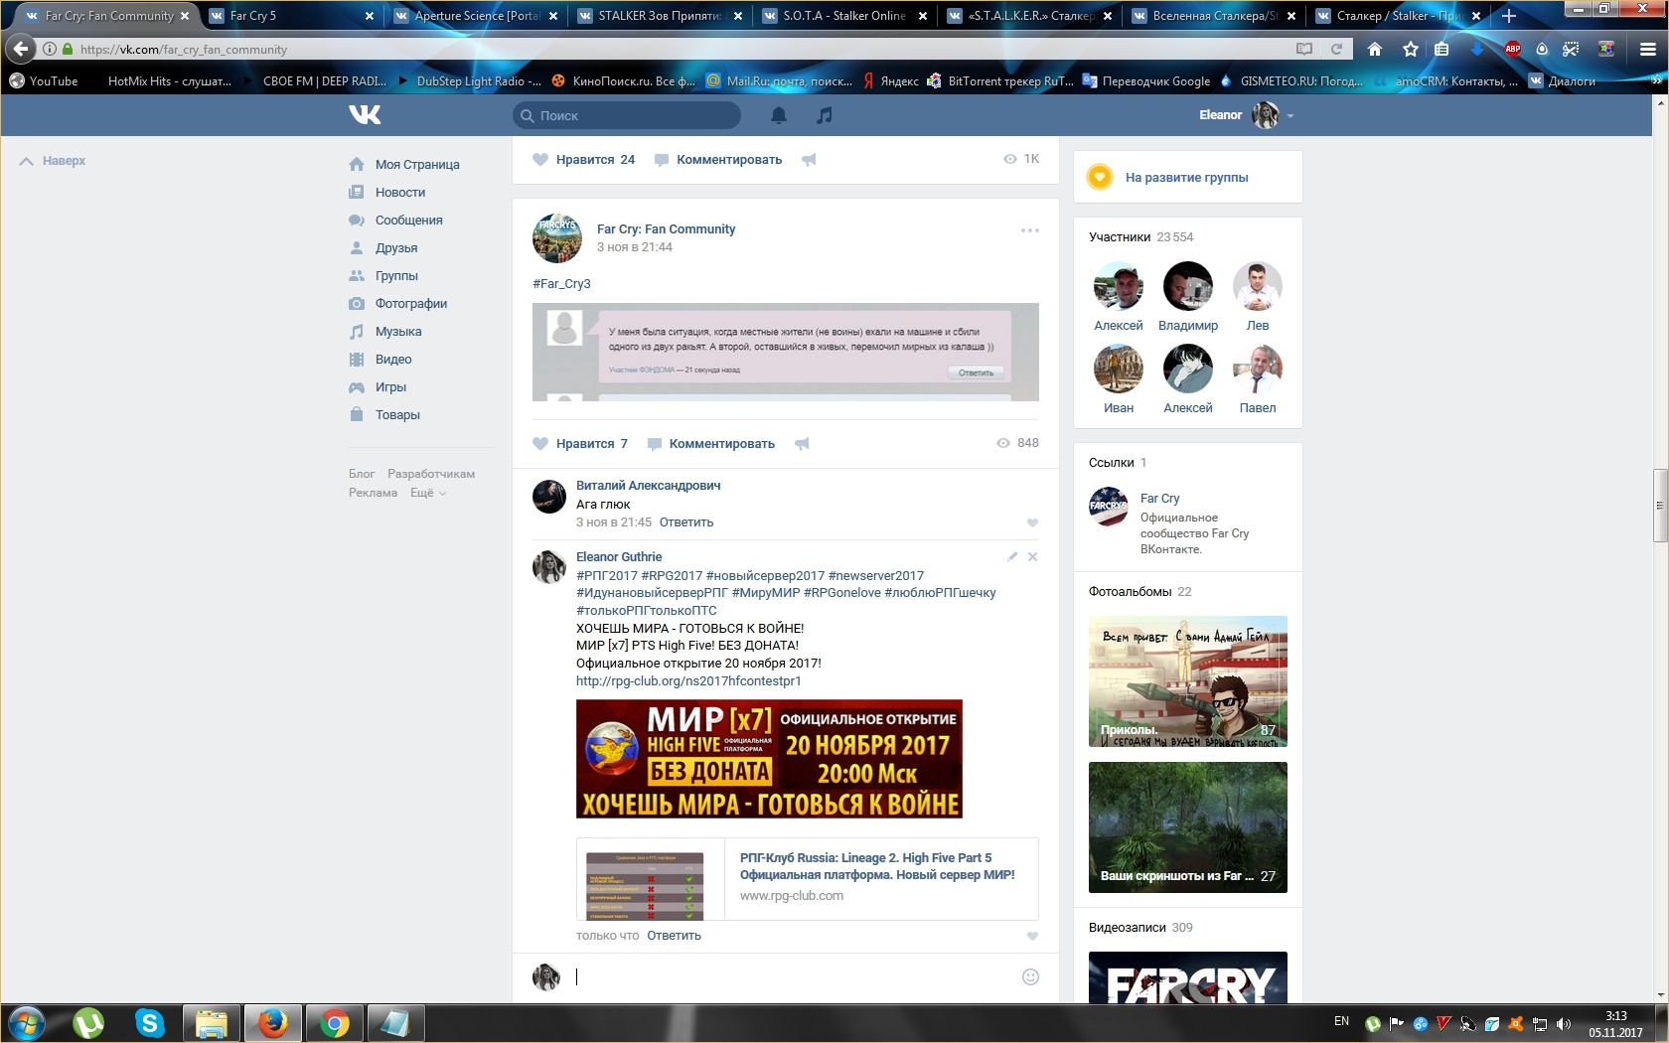Click Наверх to scroll top
Image resolution: width=1669 pixels, height=1043 pixels.
[x=53, y=161]
